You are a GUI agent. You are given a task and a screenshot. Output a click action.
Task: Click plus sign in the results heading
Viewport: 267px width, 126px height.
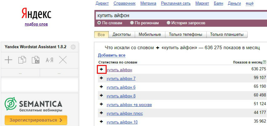click(158, 48)
